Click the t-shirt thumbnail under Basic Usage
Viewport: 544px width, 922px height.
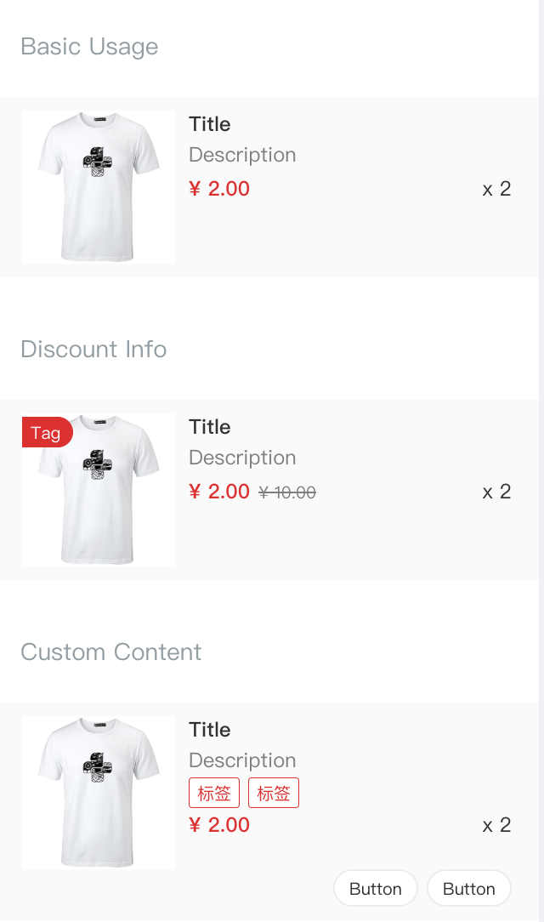pos(98,187)
